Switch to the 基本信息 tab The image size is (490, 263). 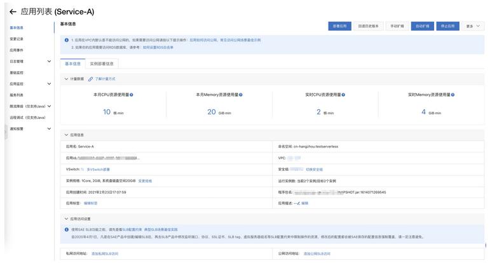73,64
